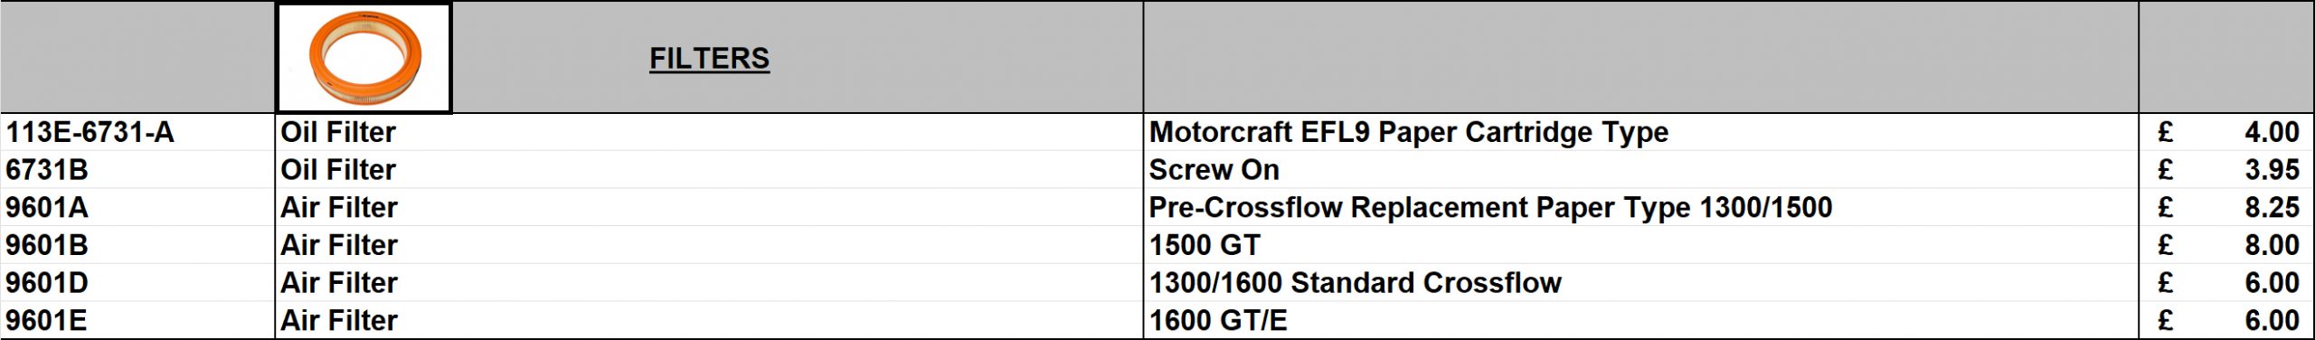Select the £3.95 price cell

pos(2226,170)
